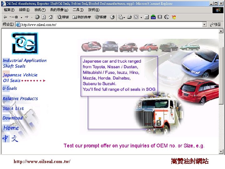Click the large red hatchback image
The image size is (225, 169).
(x=198, y=92)
